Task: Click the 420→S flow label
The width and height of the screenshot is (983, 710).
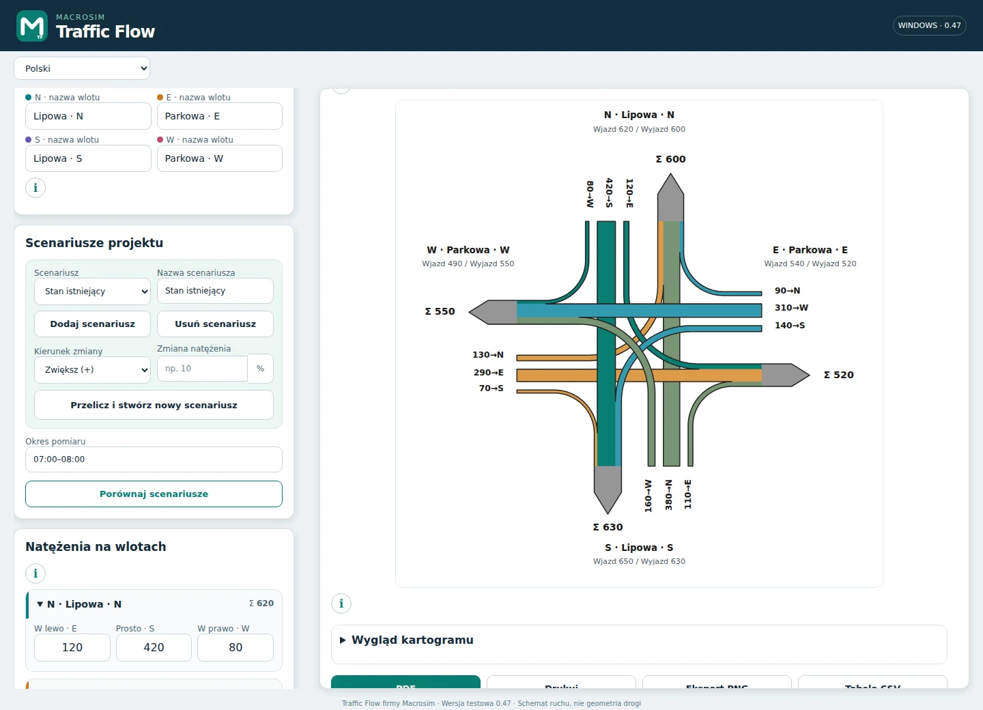Action: pos(610,193)
